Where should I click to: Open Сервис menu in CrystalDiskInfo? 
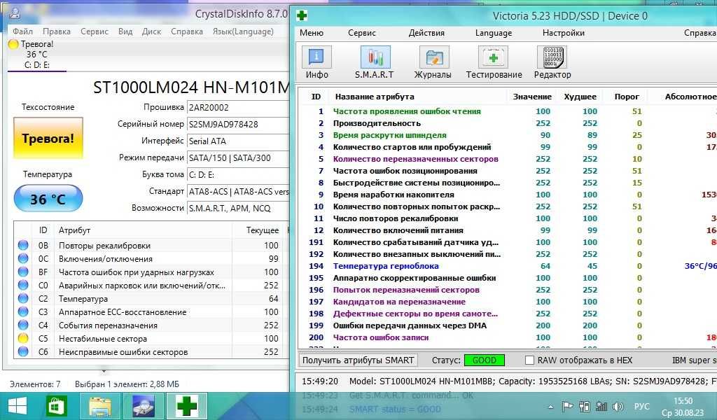coord(95,31)
